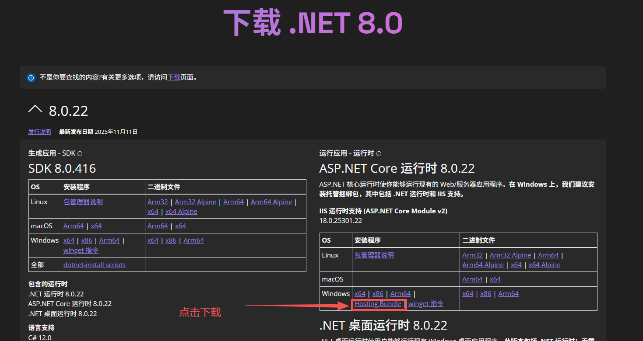The width and height of the screenshot is (643, 341).
Task: Download SDK macOS x64 installer
Action: [96, 226]
